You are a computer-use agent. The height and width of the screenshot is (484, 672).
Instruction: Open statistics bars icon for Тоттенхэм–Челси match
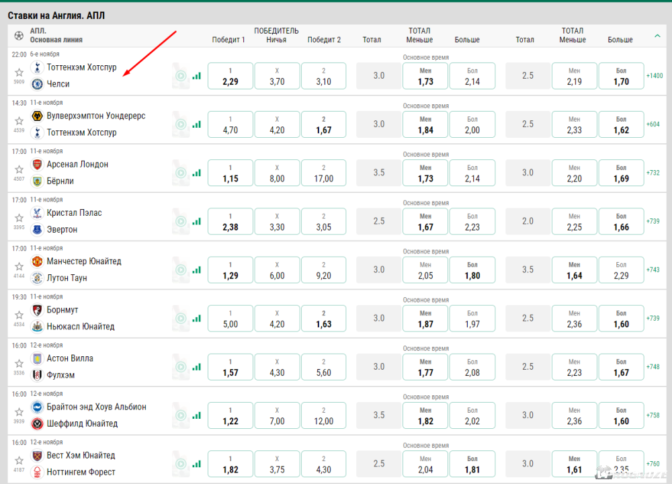(197, 76)
